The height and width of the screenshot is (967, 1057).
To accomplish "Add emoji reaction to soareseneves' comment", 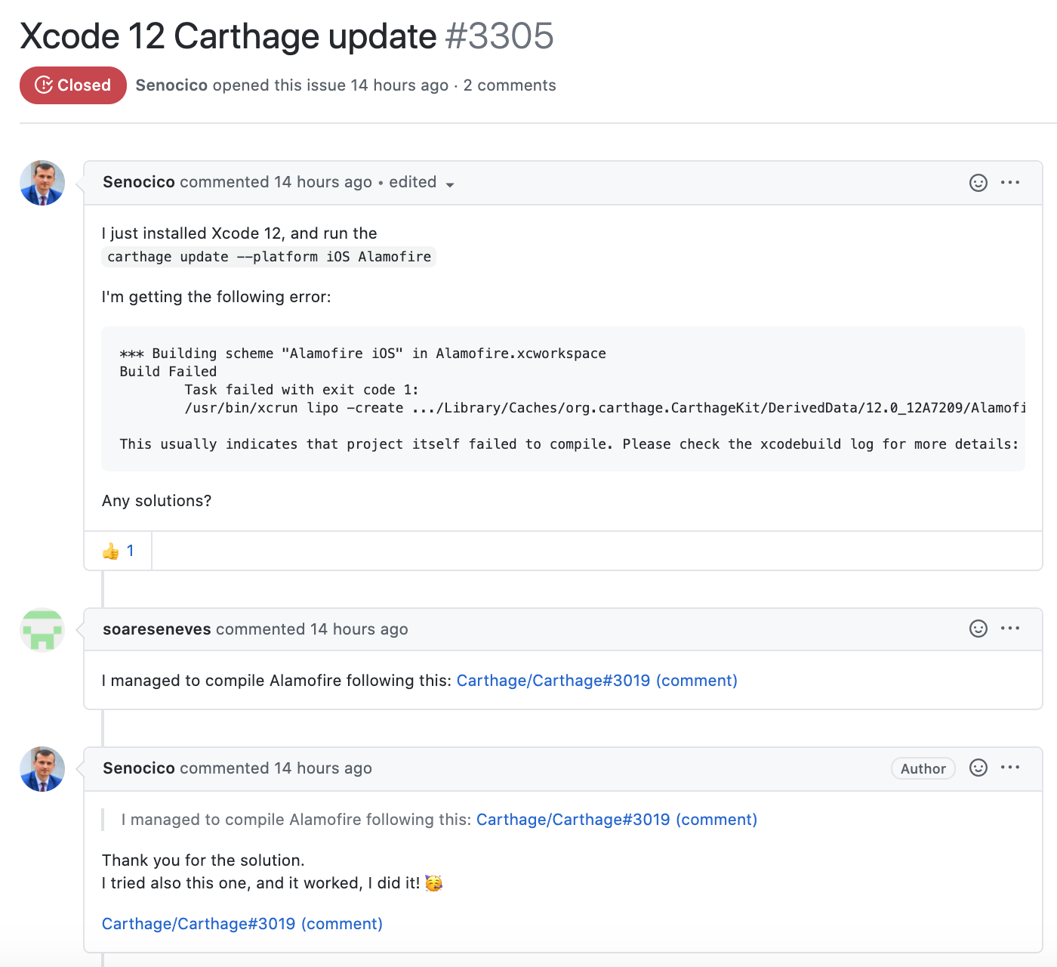I will click(978, 629).
